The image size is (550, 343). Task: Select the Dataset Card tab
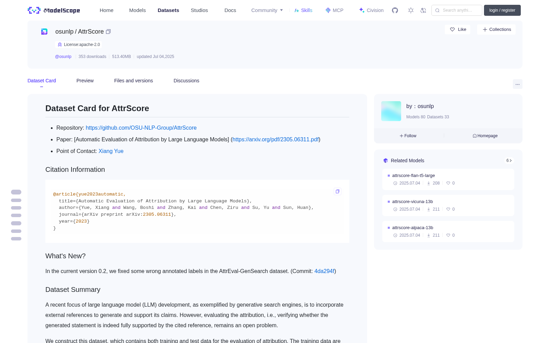[x=42, y=81]
